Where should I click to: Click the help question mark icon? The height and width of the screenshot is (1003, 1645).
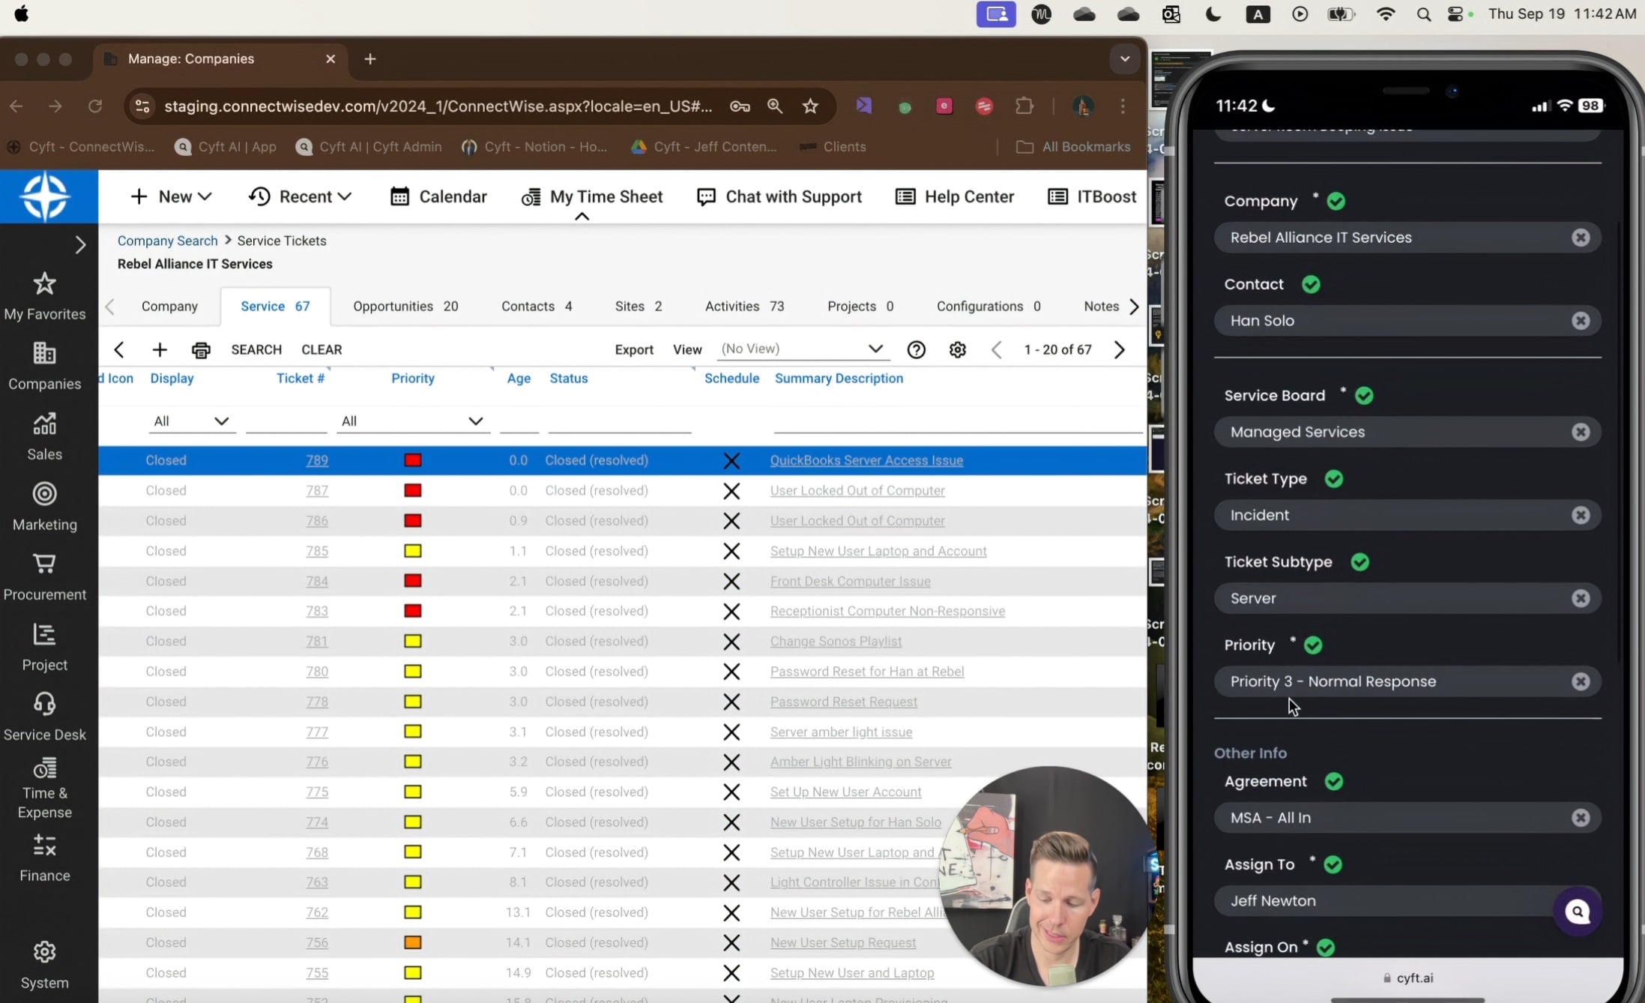point(916,349)
